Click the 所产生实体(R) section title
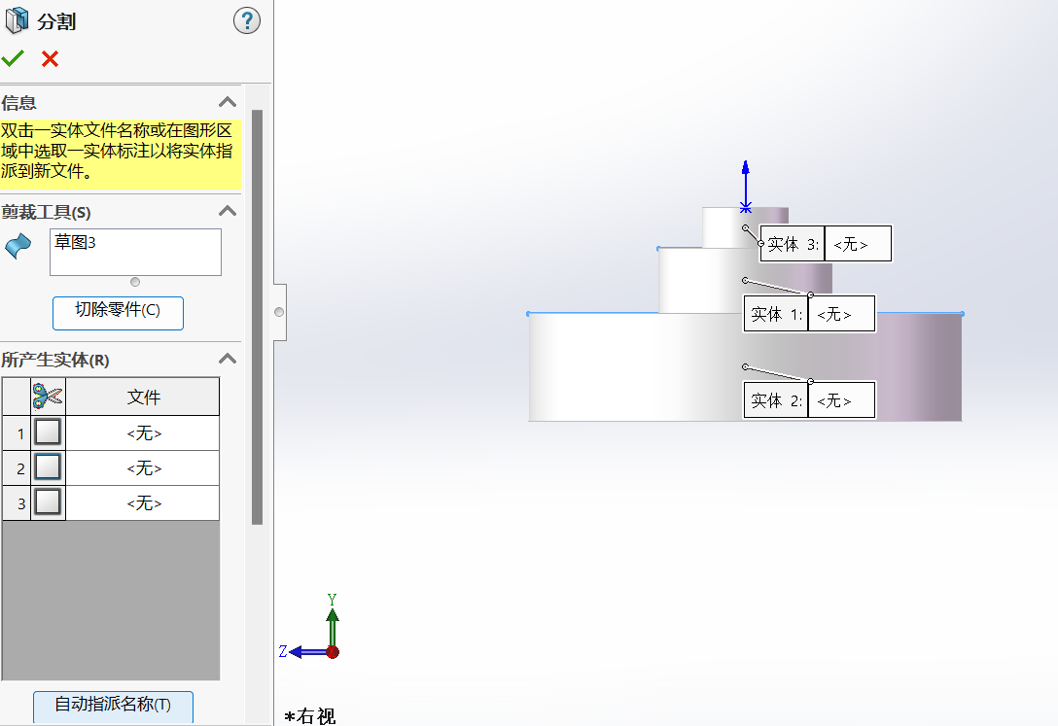The width and height of the screenshot is (1058, 726). pos(55,360)
